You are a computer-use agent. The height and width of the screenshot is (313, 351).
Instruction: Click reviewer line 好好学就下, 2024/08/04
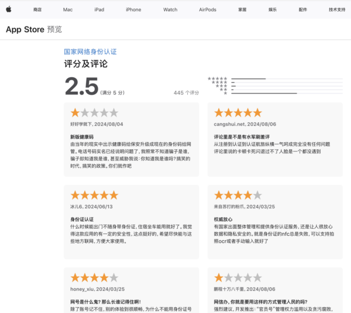pos(97,124)
